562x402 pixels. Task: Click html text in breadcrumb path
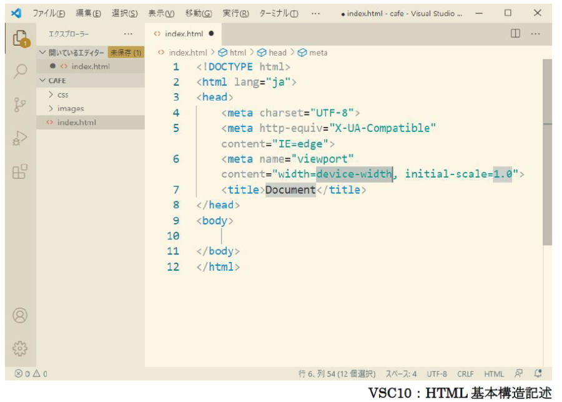tap(238, 53)
